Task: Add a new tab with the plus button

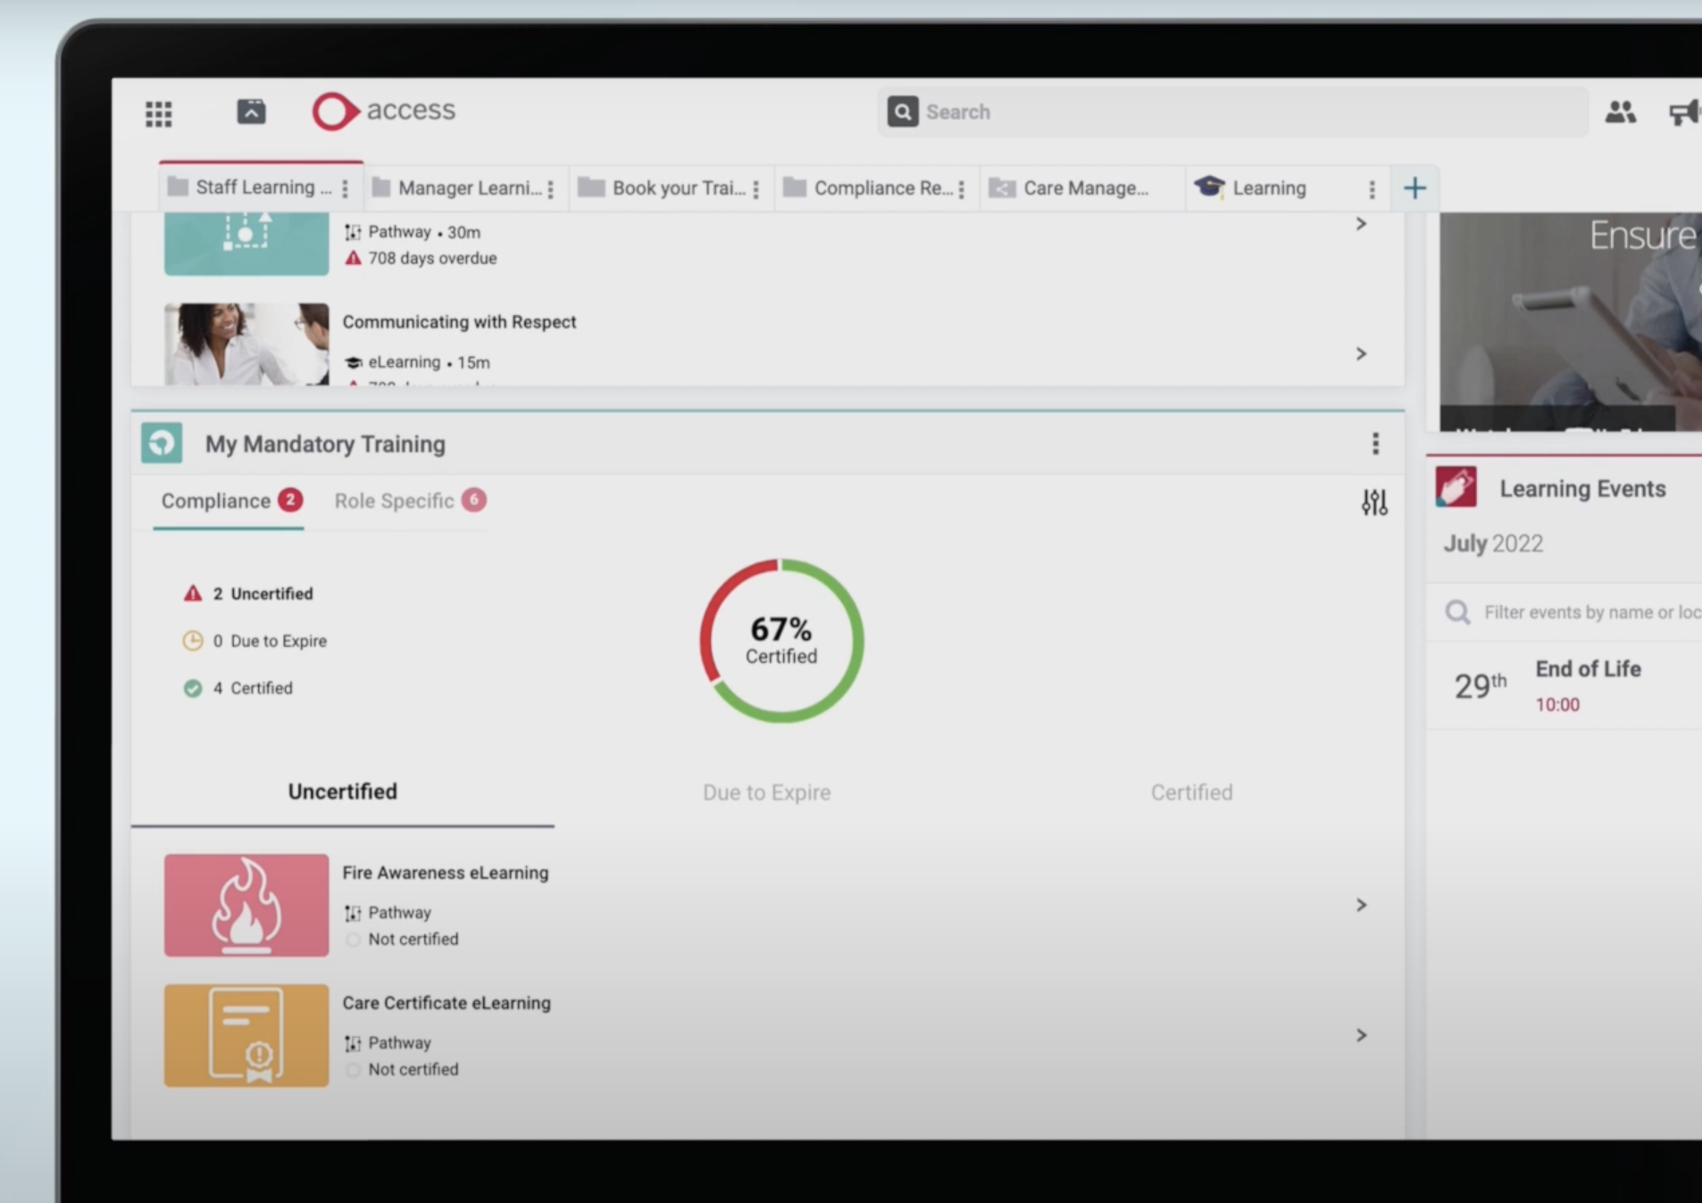Action: click(x=1414, y=187)
